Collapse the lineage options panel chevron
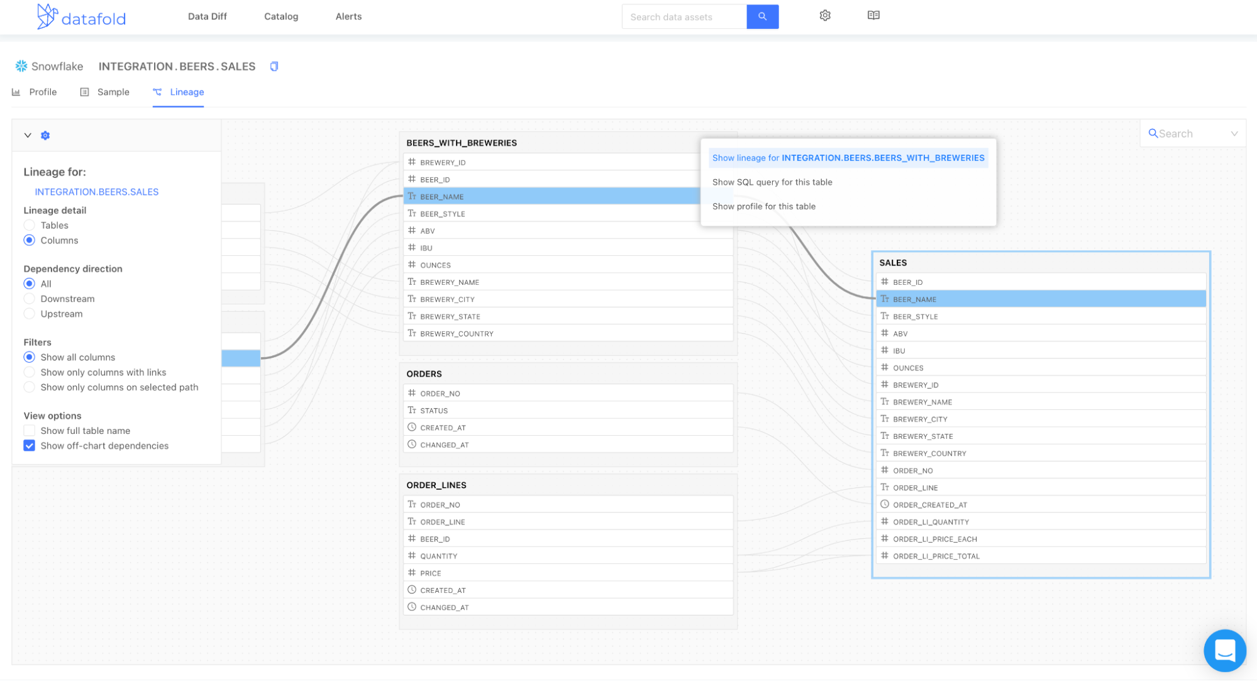The height and width of the screenshot is (681, 1257). click(28, 135)
